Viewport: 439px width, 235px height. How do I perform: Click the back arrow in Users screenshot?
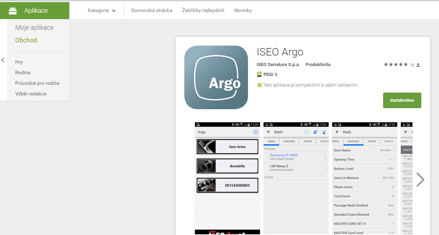coord(268,132)
